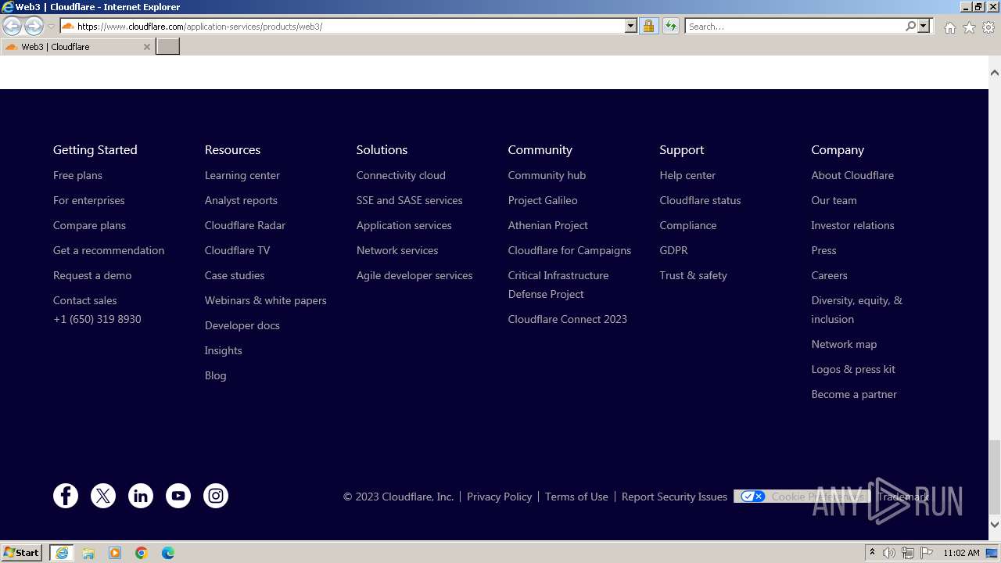Close the Web3 | Cloudflare tab

(146, 47)
